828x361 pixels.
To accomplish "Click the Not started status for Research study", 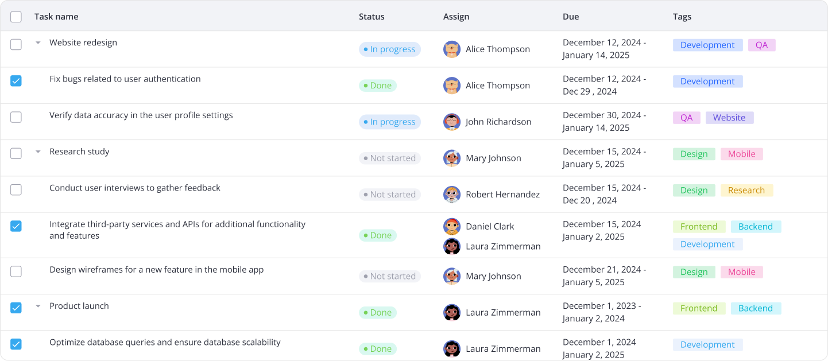I will [x=389, y=158].
